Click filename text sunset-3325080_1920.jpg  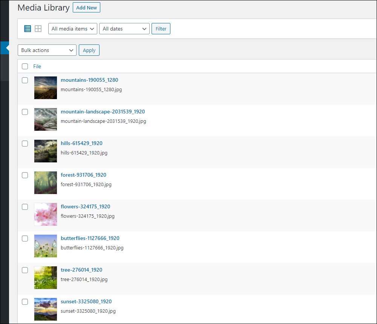[88, 311]
